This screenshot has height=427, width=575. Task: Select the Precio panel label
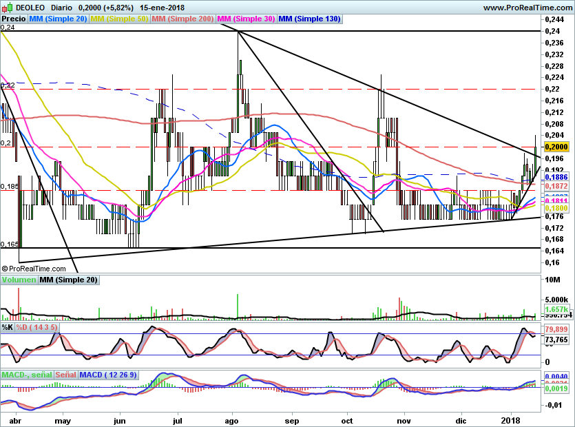click(x=14, y=19)
